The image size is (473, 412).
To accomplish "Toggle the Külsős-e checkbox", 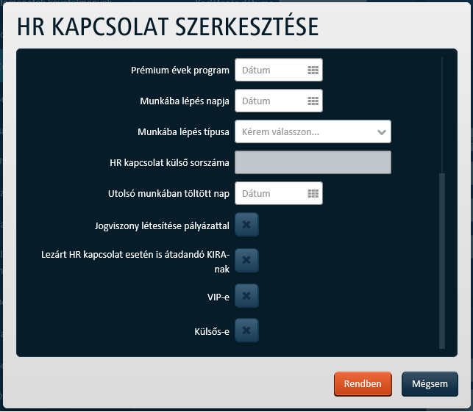I will click(246, 330).
